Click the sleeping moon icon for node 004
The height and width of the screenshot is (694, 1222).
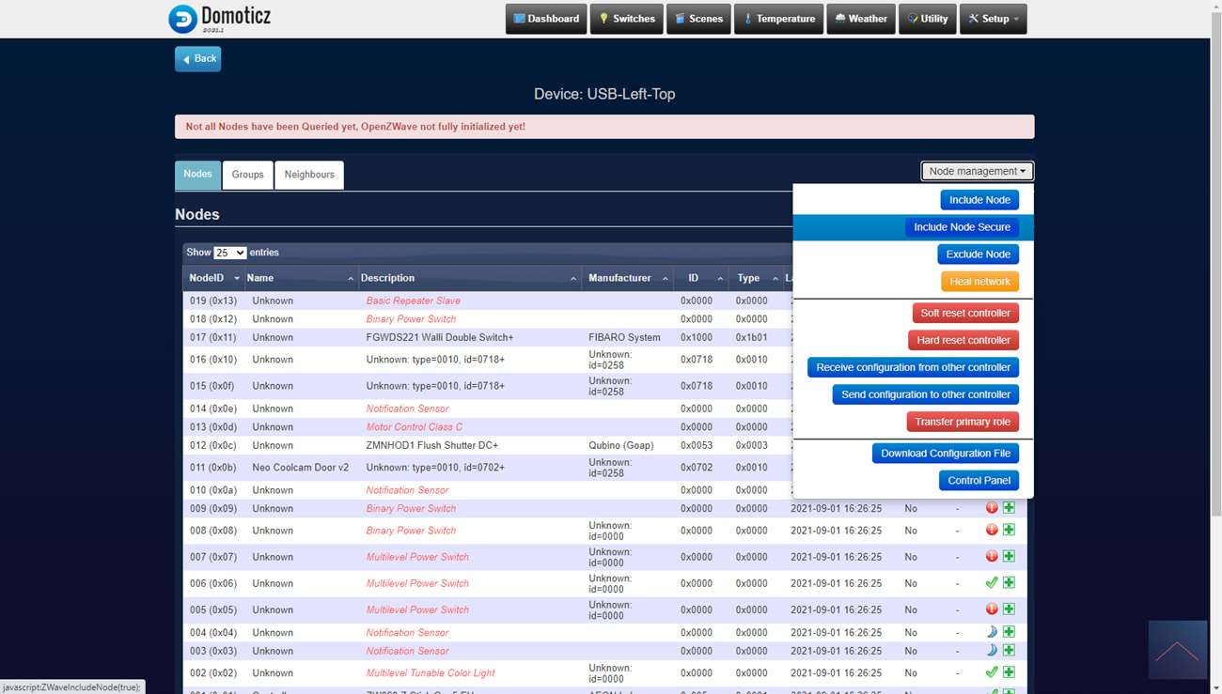tap(992, 632)
